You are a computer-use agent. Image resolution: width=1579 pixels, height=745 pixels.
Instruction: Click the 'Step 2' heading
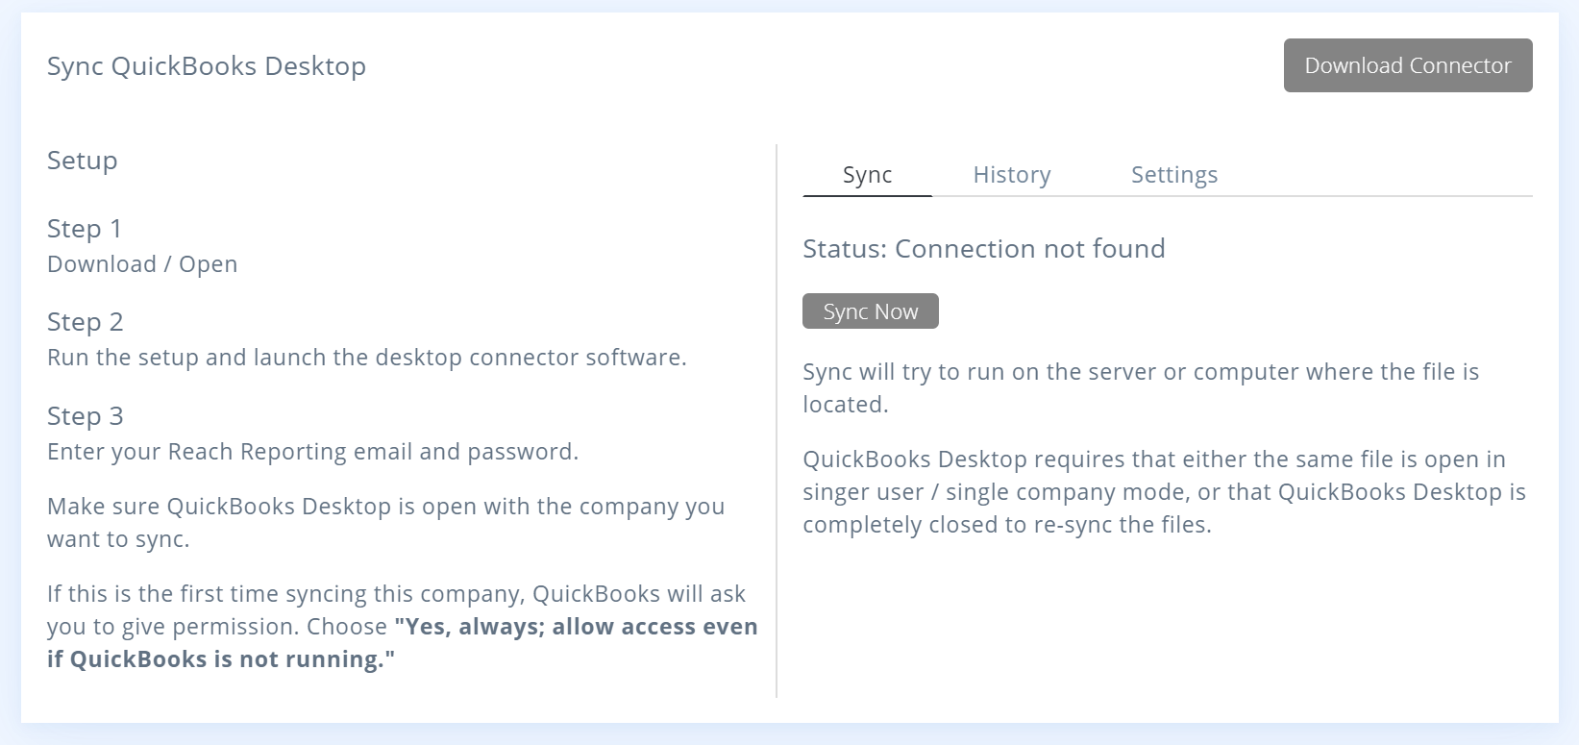coord(86,322)
